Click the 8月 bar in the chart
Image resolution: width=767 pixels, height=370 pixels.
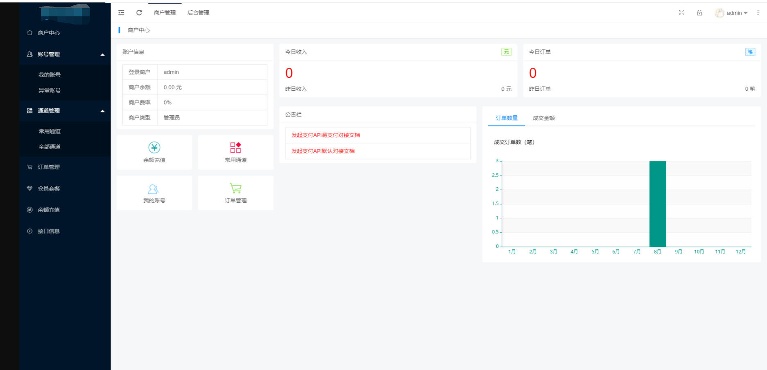(658, 204)
